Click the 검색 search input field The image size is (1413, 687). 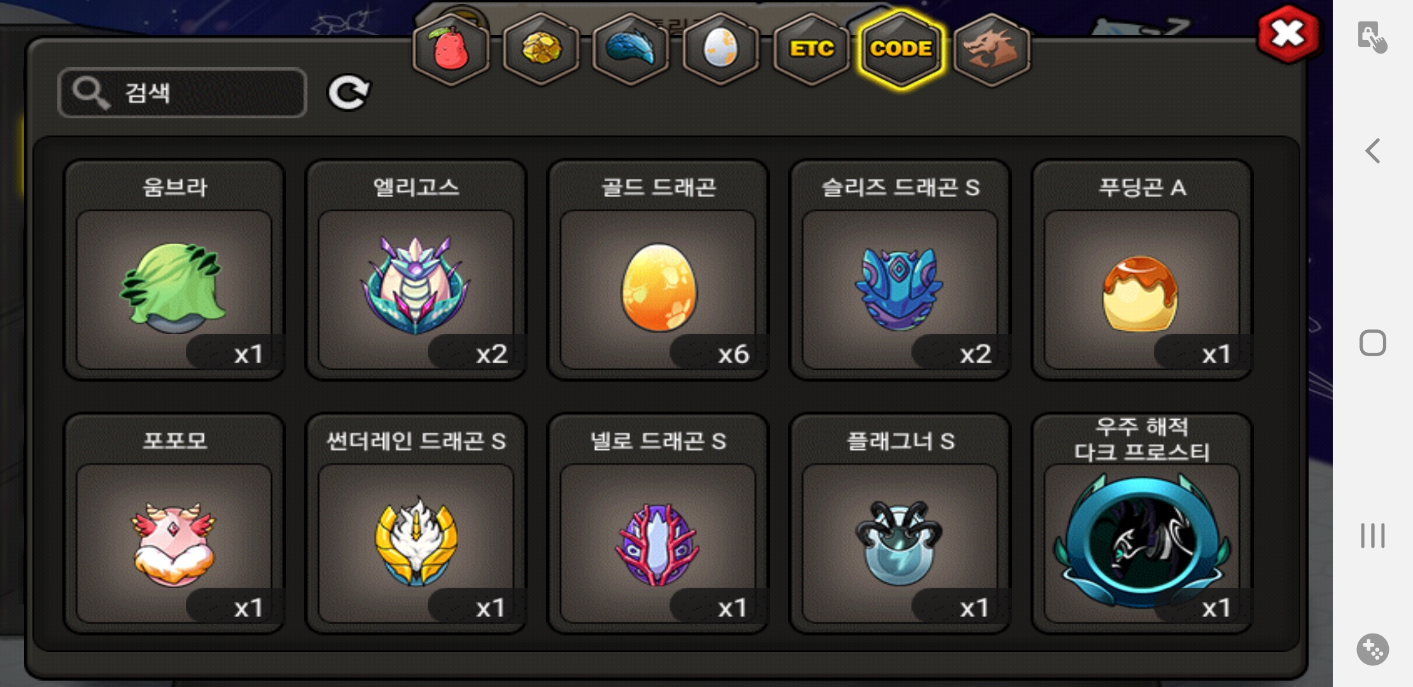pyautogui.click(x=182, y=93)
